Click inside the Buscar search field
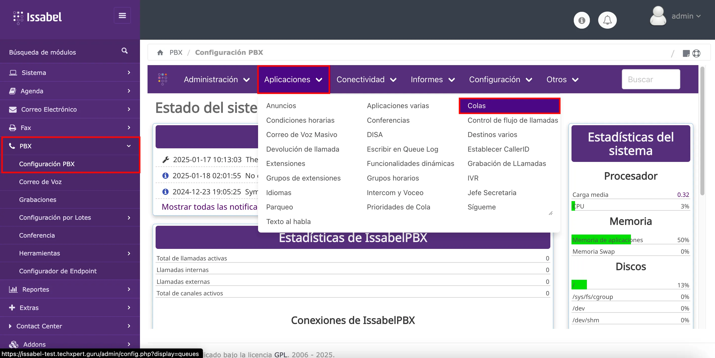The width and height of the screenshot is (715, 358). pyautogui.click(x=651, y=79)
